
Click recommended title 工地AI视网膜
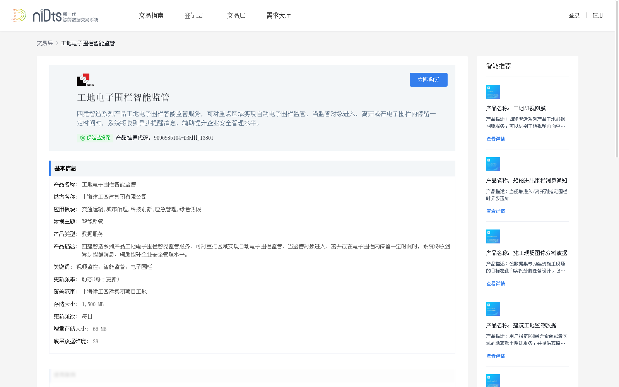click(x=529, y=108)
